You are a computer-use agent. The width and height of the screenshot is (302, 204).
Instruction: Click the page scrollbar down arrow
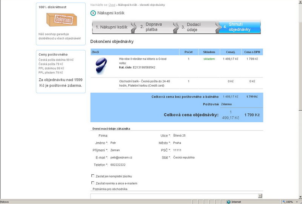coord(300,197)
